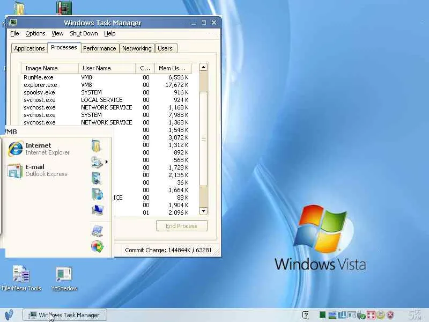Sort processes by User Name column header
This screenshot has width=429, height=322.
pyautogui.click(x=107, y=68)
